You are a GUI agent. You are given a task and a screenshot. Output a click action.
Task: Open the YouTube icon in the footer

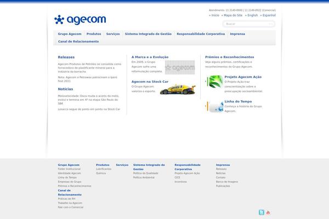coord(268,212)
